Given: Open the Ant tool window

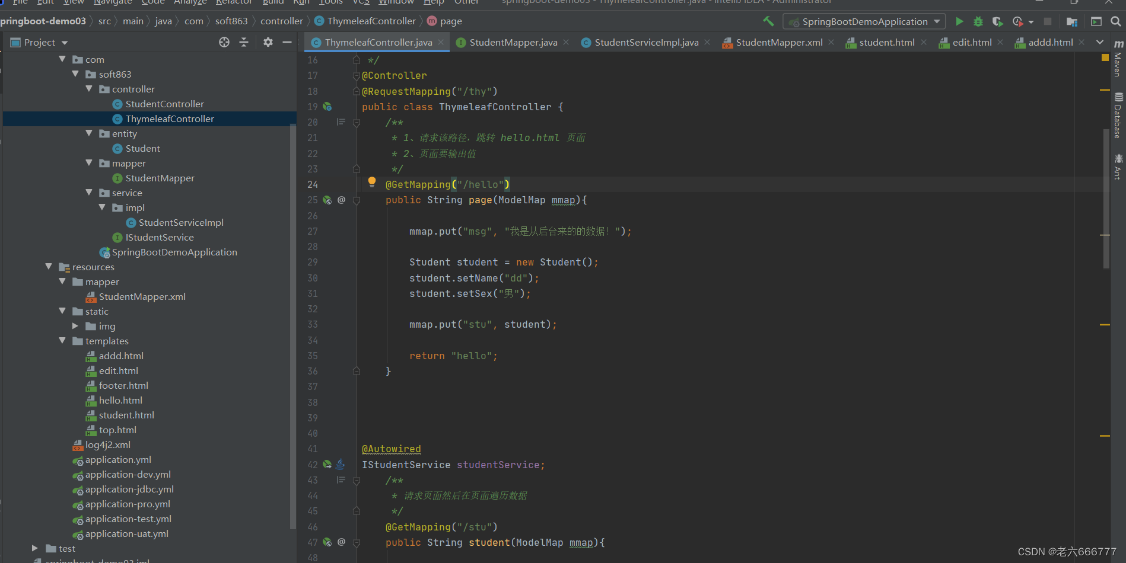Looking at the screenshot, I should (1119, 169).
